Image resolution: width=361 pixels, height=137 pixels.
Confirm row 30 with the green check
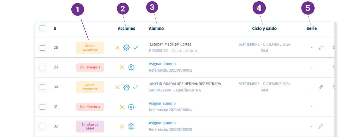(136, 87)
